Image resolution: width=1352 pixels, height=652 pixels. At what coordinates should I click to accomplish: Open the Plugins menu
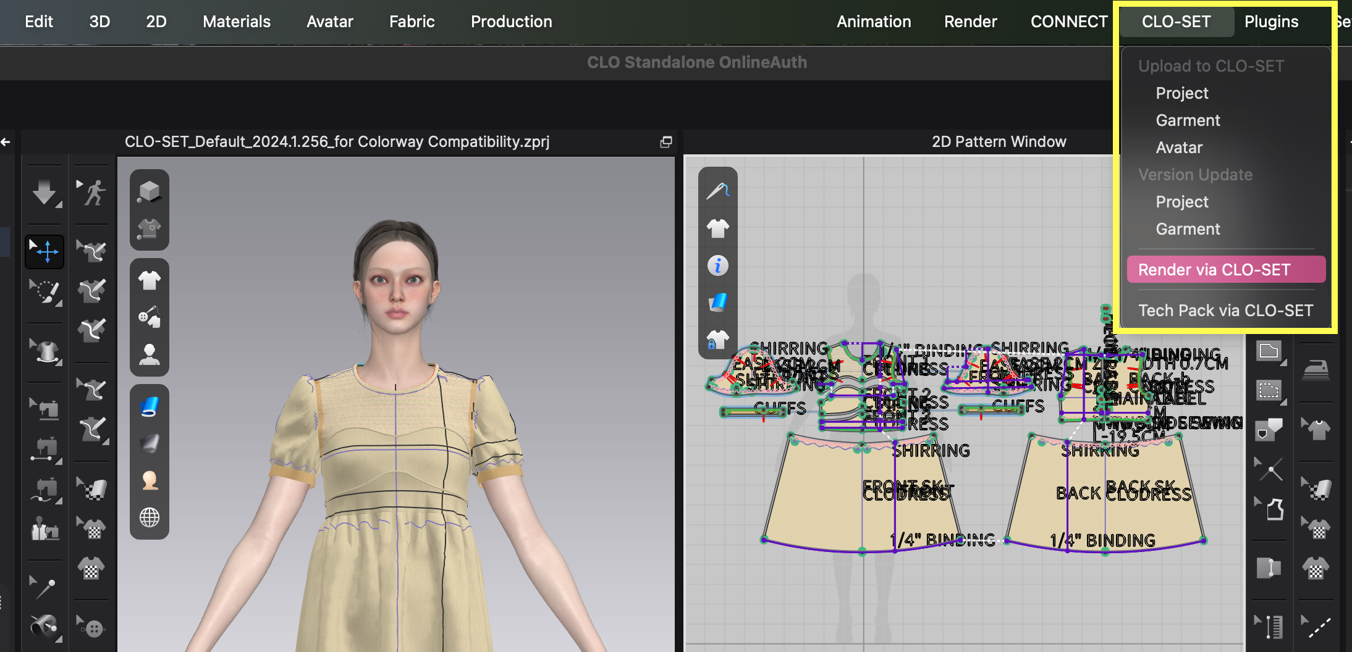pos(1271,22)
